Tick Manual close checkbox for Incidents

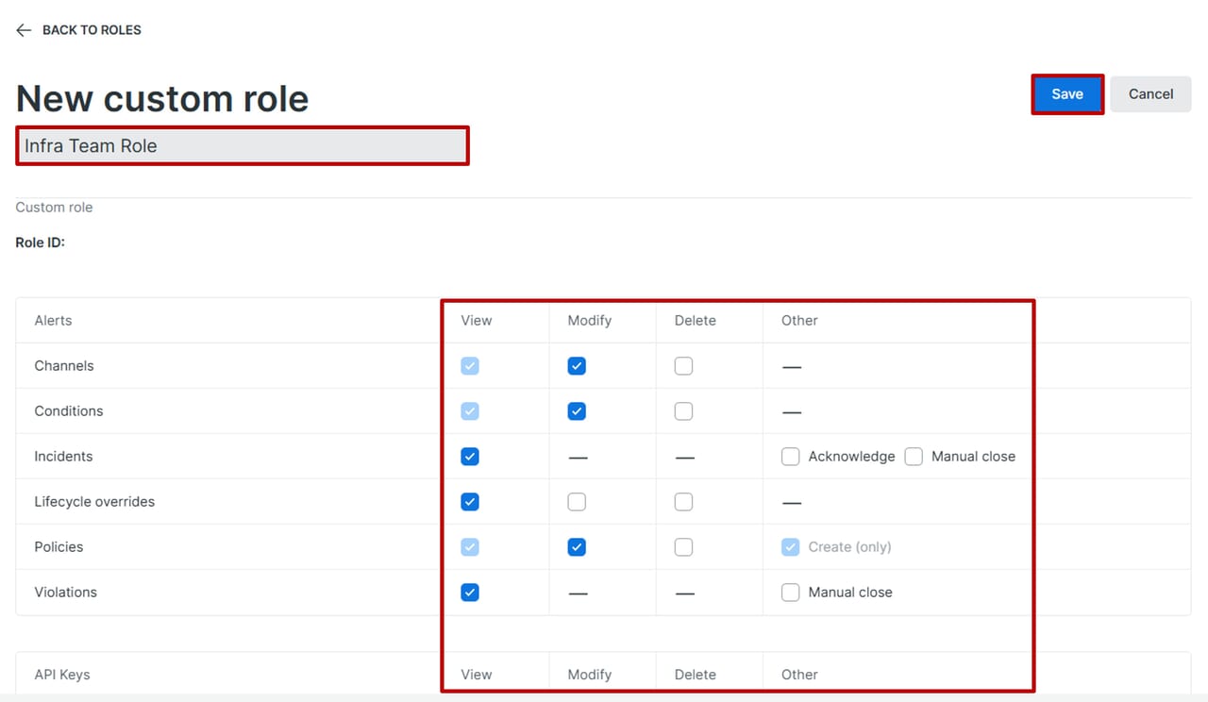[x=914, y=457]
